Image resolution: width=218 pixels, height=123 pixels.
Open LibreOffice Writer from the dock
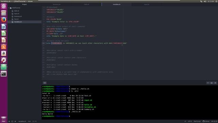(x=4, y=27)
